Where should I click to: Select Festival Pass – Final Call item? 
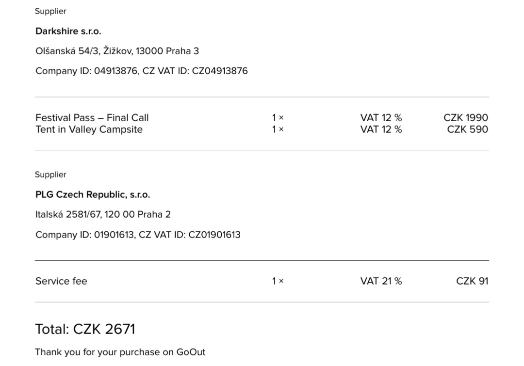tap(92, 117)
